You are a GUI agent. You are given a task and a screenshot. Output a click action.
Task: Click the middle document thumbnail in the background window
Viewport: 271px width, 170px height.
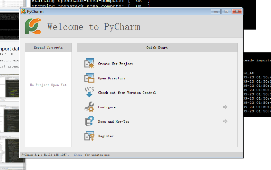pyautogui.click(x=9, y=119)
